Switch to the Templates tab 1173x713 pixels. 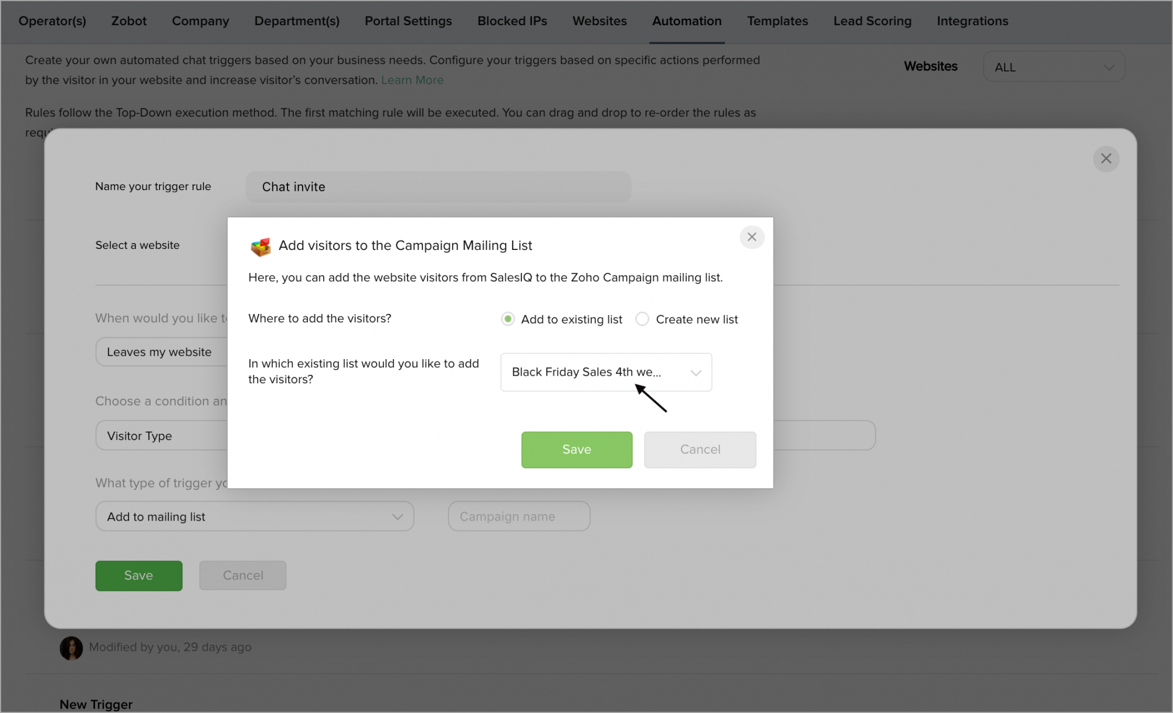[777, 21]
